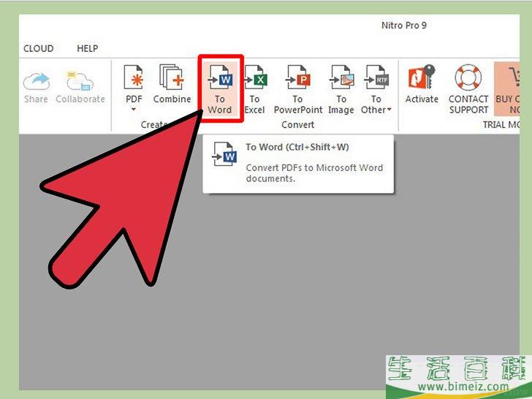The image size is (532, 399).
Task: Convert with the To Word button
Action: pyautogui.click(x=220, y=90)
